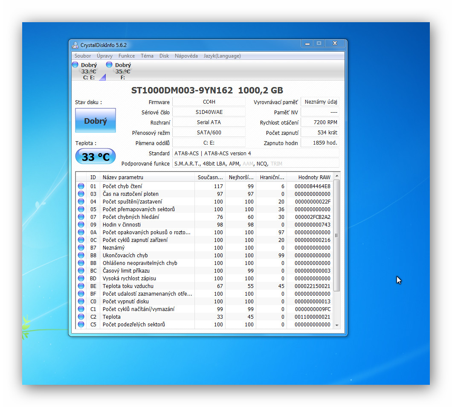The image size is (452, 407).
Task: Click the status orb for row 01 Počet chyb čtení
Action: (x=81, y=186)
